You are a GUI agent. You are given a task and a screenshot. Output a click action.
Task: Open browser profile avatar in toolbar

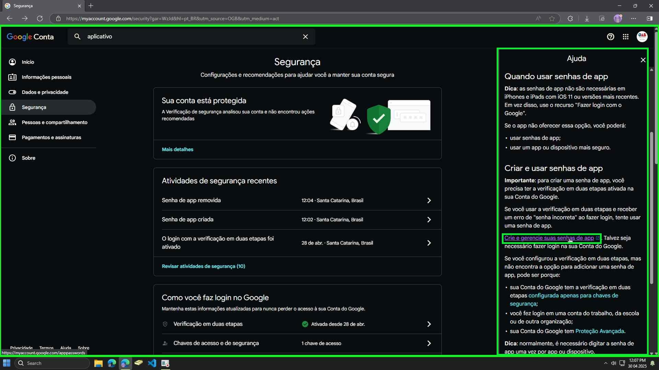tap(618, 18)
